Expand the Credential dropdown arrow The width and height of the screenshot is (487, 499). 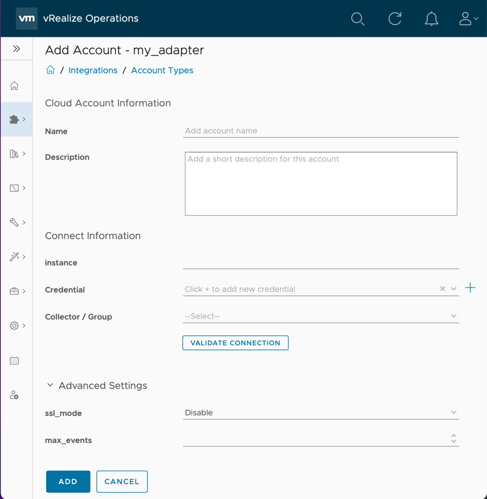tap(454, 288)
